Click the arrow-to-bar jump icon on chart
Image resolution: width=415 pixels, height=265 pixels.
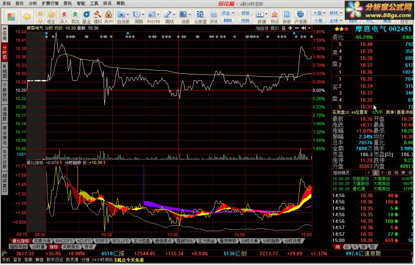303,28
